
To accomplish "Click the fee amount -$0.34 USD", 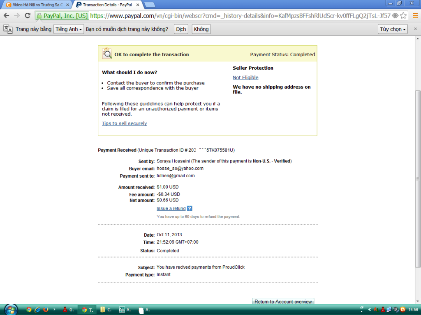I will tap(168, 194).
